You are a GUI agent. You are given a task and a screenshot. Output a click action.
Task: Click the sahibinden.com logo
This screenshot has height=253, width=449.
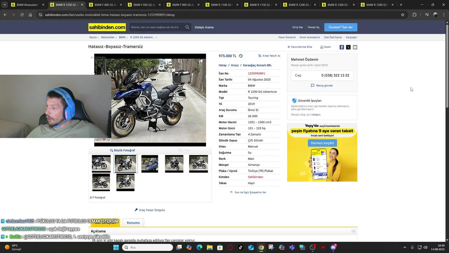tap(107, 27)
